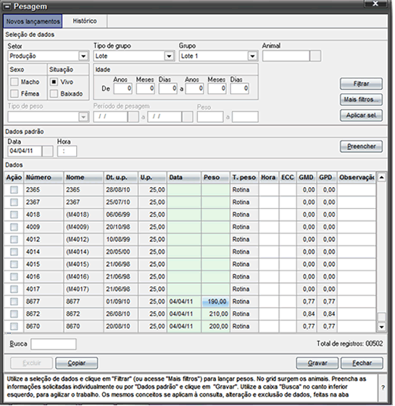Click the Gravar button
This screenshot has height=406, width=395.
coord(317,363)
